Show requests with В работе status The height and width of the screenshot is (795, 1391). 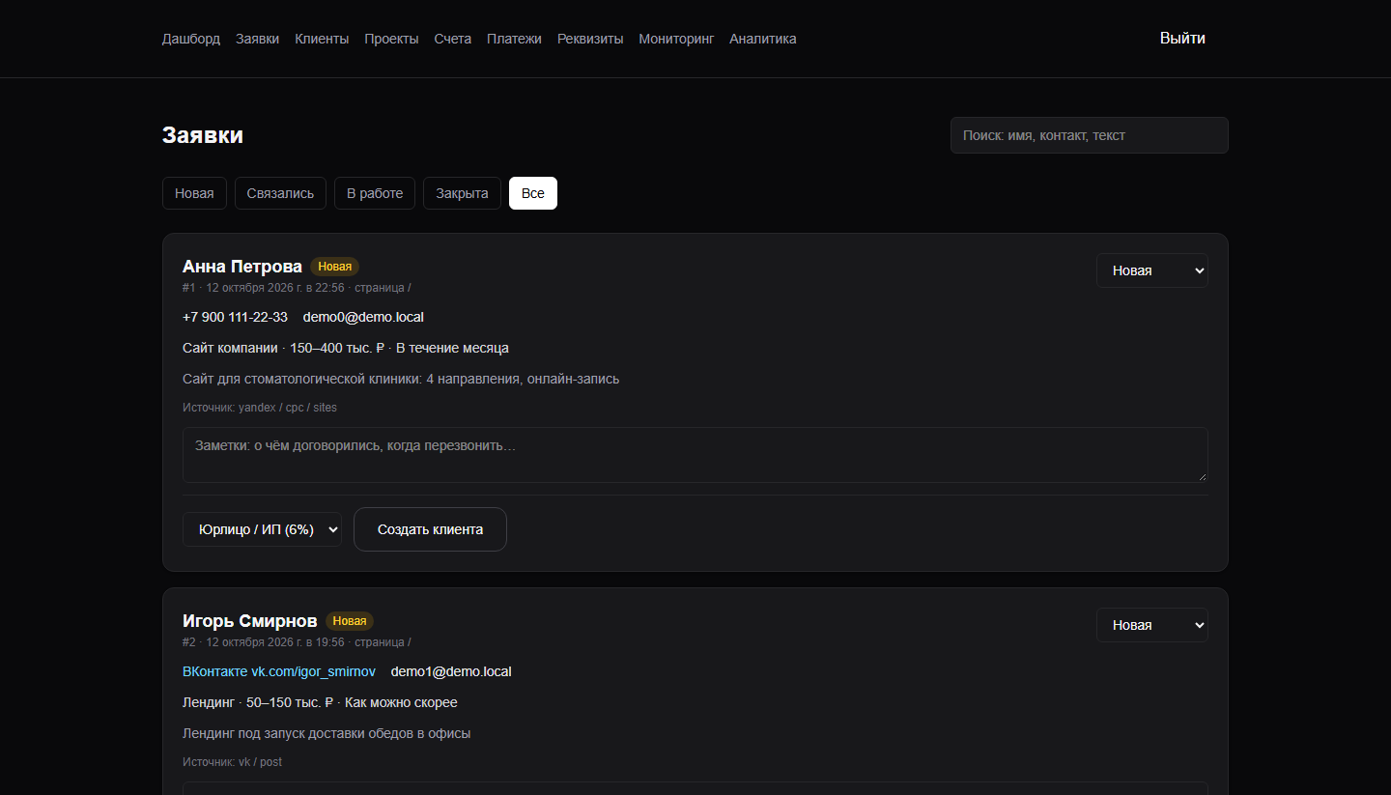pos(375,193)
